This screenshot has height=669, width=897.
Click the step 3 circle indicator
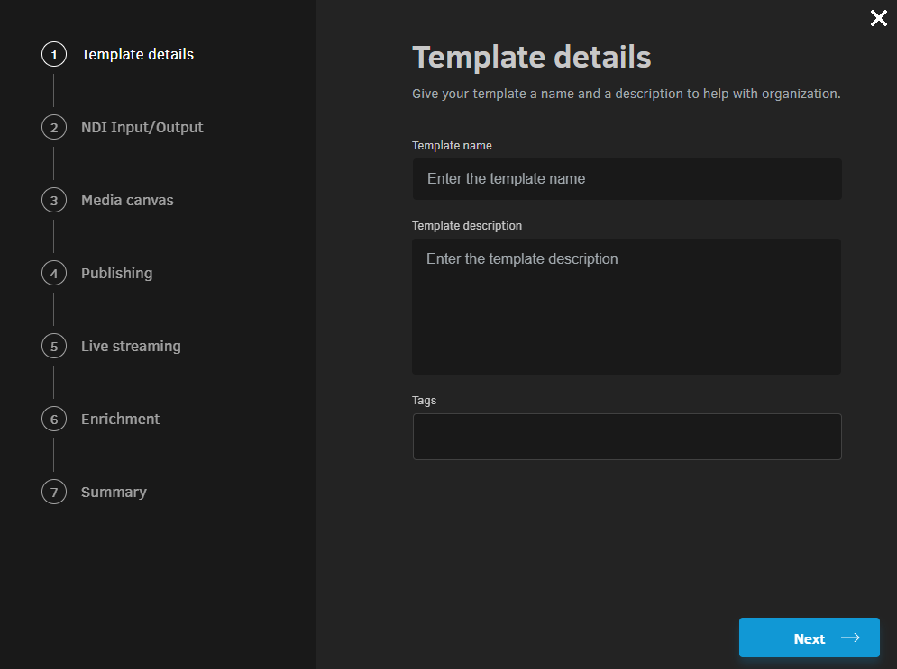tap(53, 200)
